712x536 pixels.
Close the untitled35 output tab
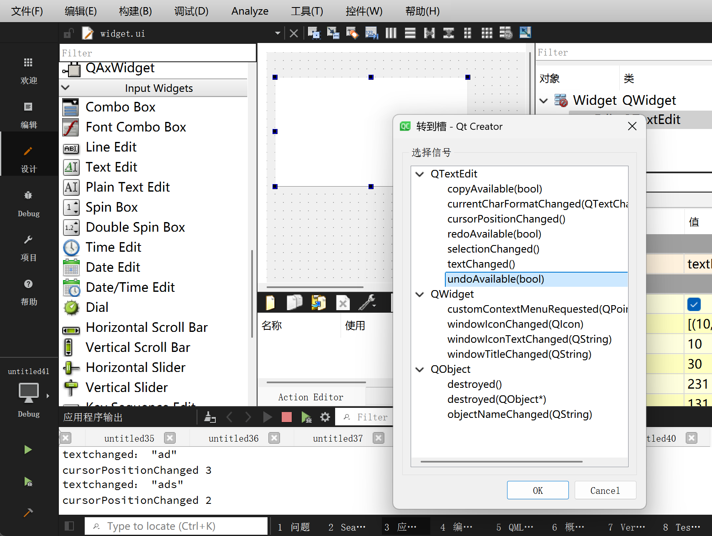169,438
